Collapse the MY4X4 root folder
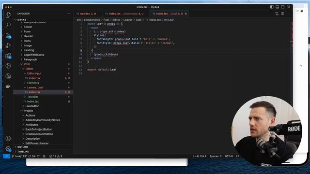The height and width of the screenshot is (174, 310). click(x=43, y=20)
